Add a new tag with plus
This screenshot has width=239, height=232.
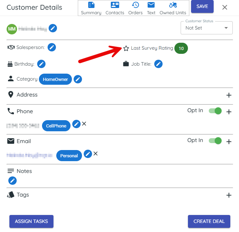tap(229, 195)
